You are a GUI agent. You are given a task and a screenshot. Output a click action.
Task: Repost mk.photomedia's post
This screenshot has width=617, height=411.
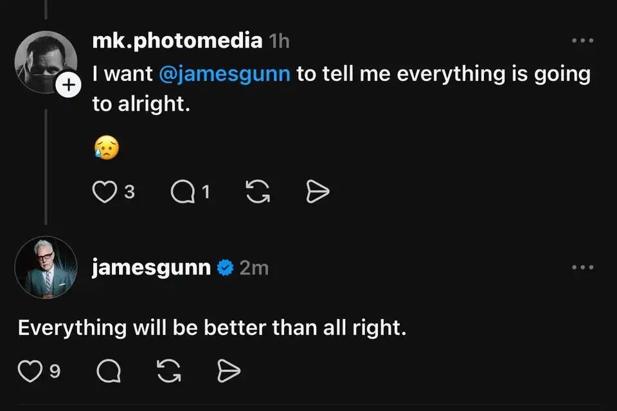[x=258, y=192]
